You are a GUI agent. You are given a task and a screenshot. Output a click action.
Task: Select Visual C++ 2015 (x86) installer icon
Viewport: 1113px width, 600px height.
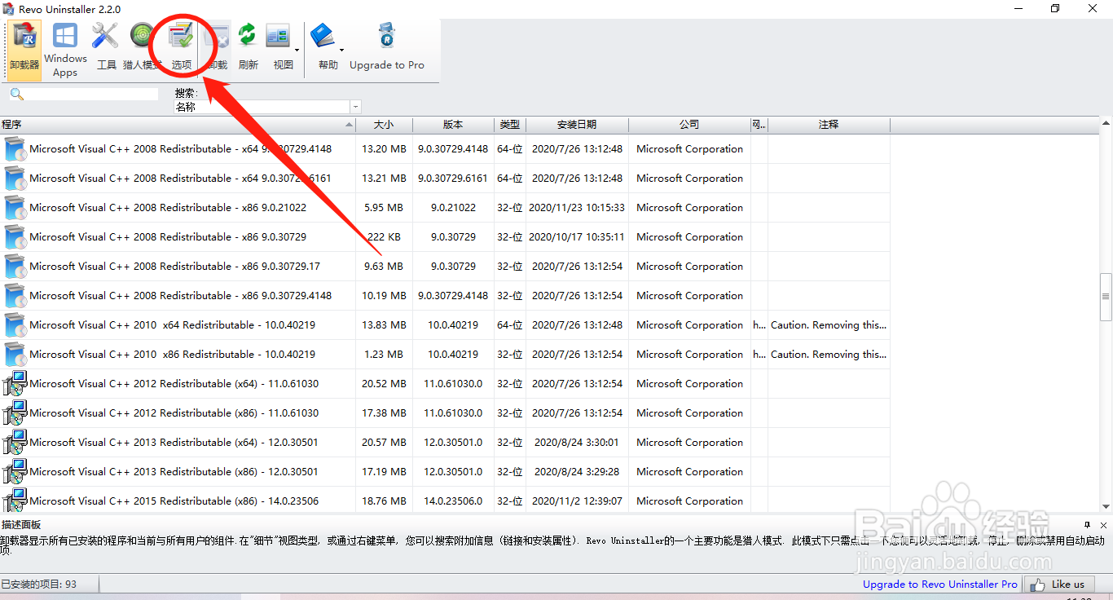point(15,501)
